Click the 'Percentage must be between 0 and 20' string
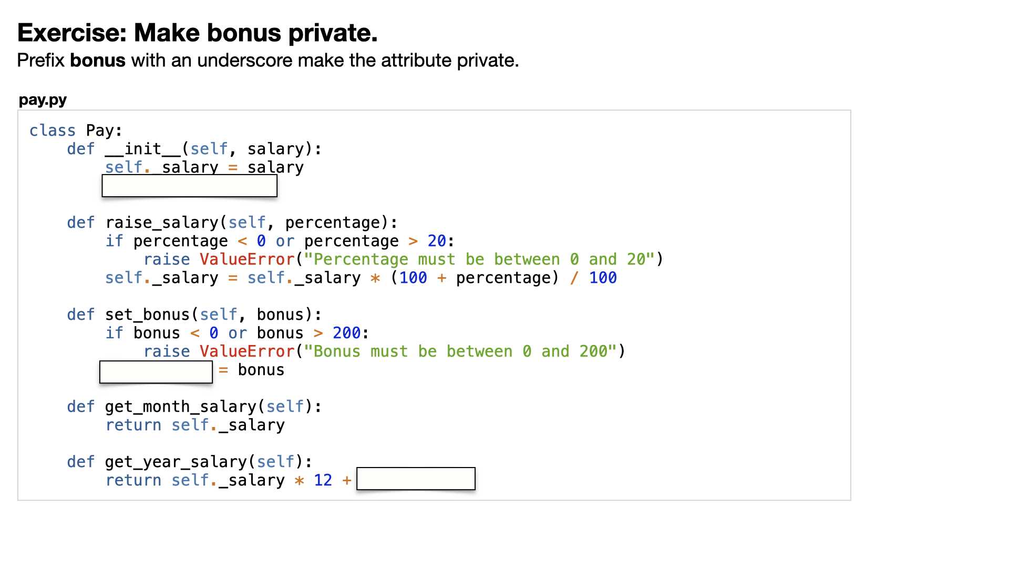Image resolution: width=1009 pixels, height=568 pixels. pyautogui.click(x=479, y=259)
